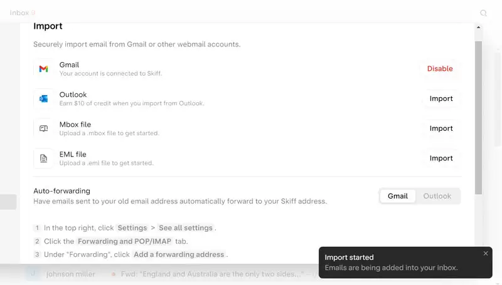Click the Mbox file icon
The image size is (502, 285).
43,128
